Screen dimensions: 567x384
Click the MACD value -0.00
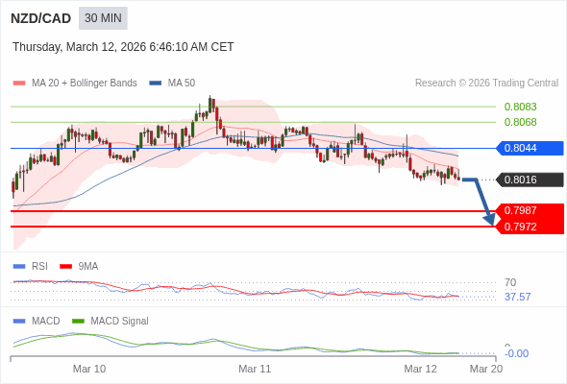coord(516,353)
